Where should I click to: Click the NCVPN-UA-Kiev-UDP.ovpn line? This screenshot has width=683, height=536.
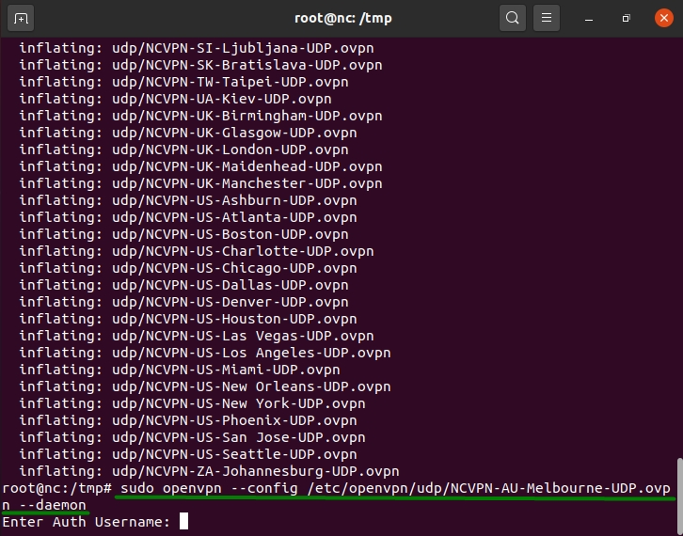click(x=175, y=99)
